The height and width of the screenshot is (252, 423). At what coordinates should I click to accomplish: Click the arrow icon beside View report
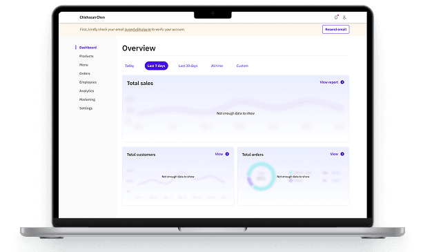tap(342, 82)
